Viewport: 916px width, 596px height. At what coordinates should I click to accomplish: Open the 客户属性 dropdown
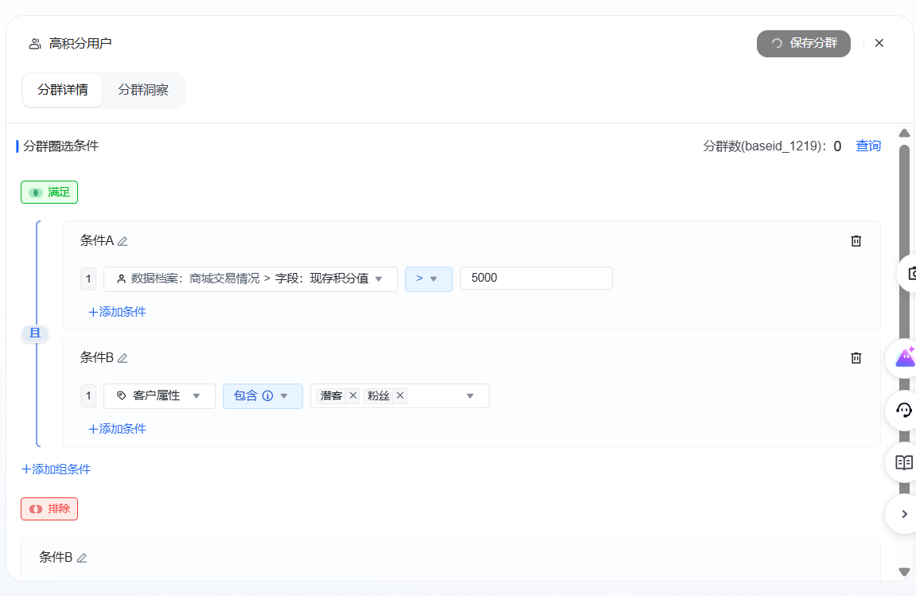(x=159, y=396)
